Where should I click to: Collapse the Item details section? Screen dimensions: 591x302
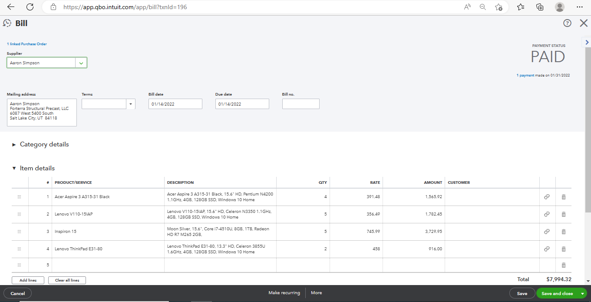pos(14,168)
